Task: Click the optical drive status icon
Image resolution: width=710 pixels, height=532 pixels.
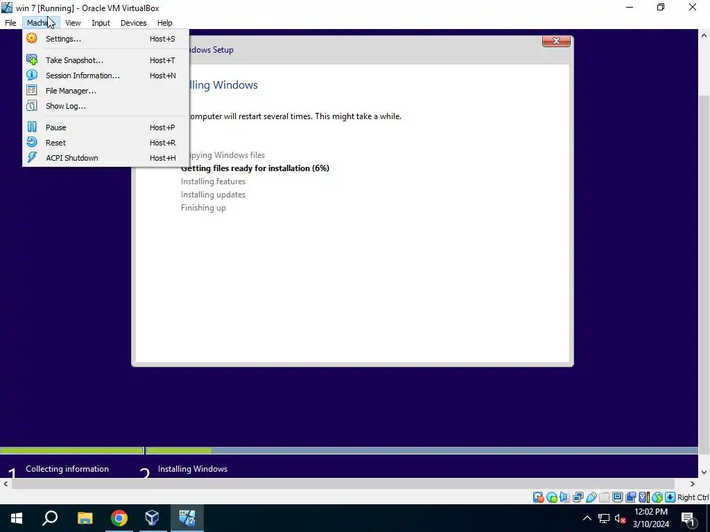Action: pos(551,497)
